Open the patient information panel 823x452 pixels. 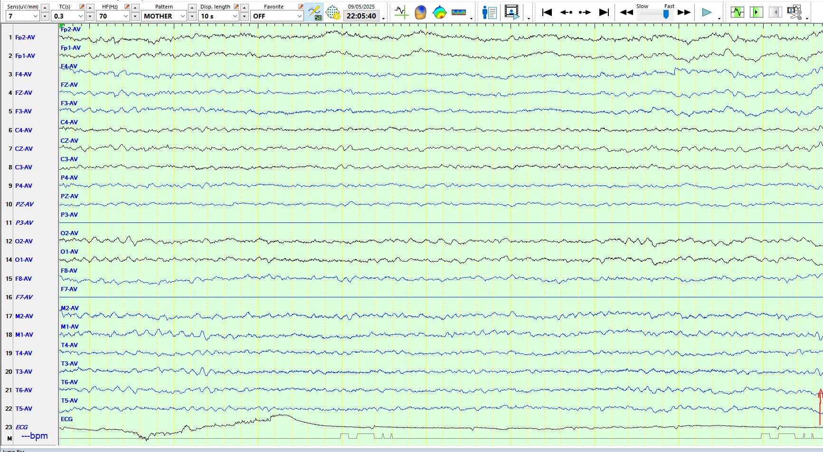tap(489, 12)
